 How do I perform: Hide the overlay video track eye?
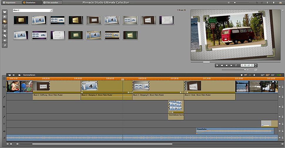(280, 107)
